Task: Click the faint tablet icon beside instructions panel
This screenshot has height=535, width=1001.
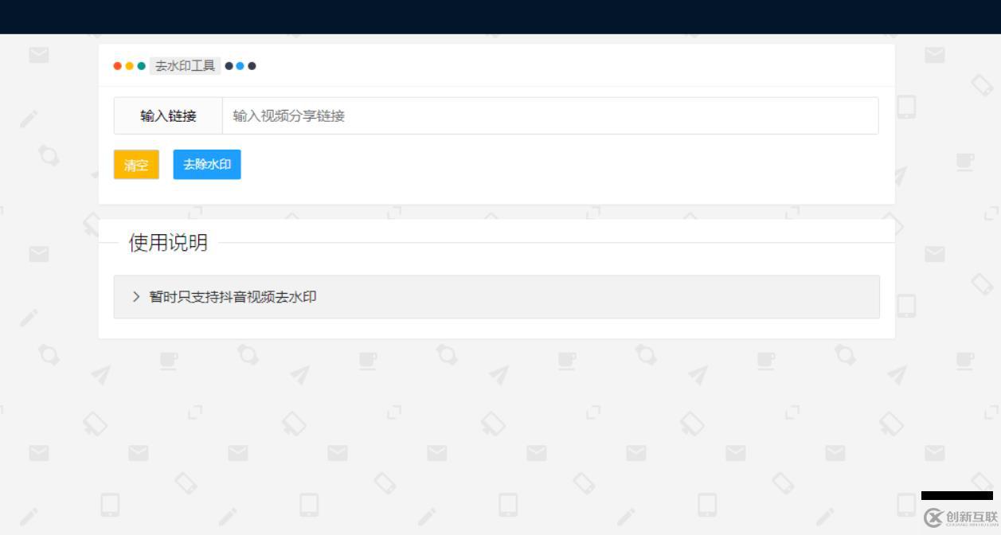Action: tap(906, 305)
